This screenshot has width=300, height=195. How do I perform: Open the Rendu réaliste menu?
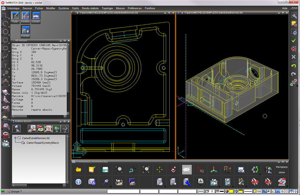[x=90, y=8]
